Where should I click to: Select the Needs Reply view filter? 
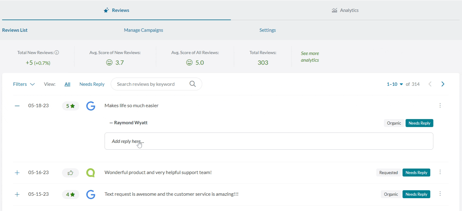click(92, 84)
